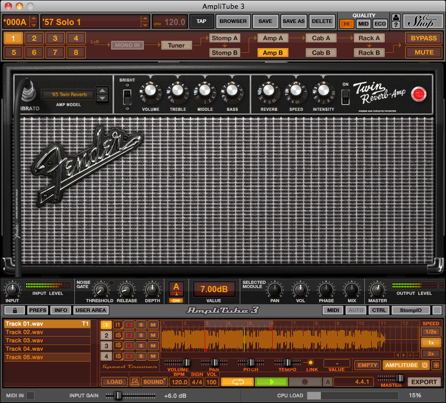Adjust the INPUT GAIN slider
Screen dimensions: 446x403
coord(117,396)
